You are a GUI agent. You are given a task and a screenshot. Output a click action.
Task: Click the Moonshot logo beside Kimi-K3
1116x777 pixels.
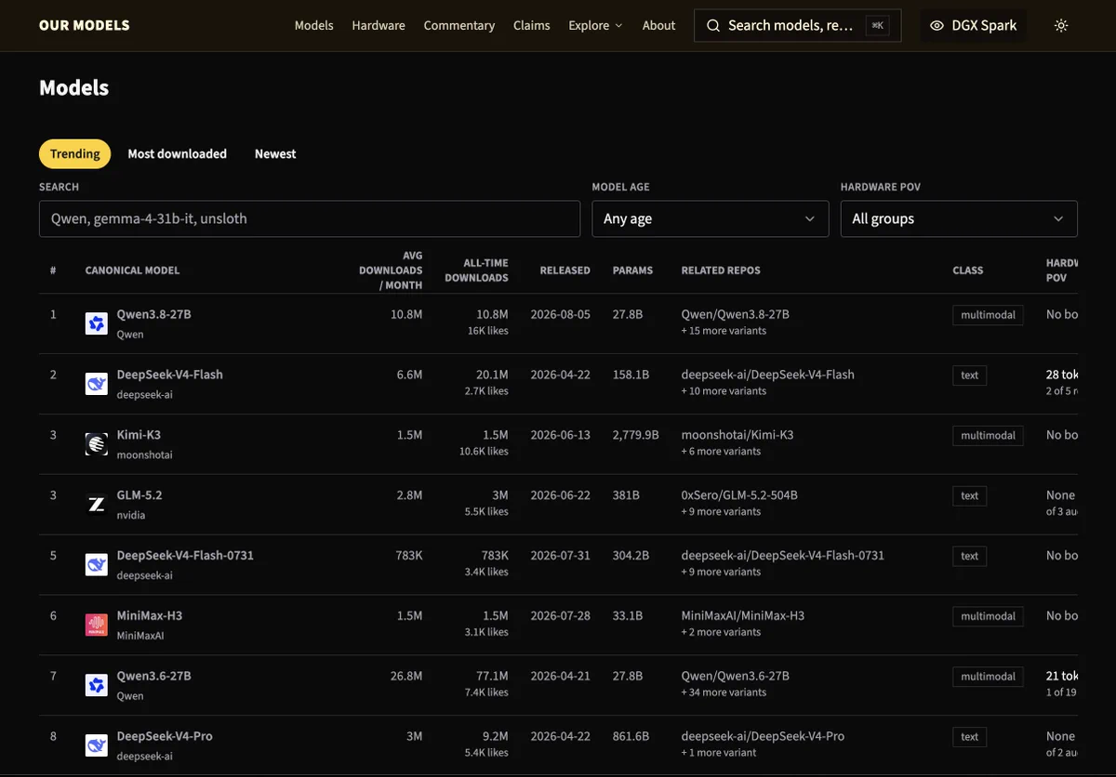97,444
